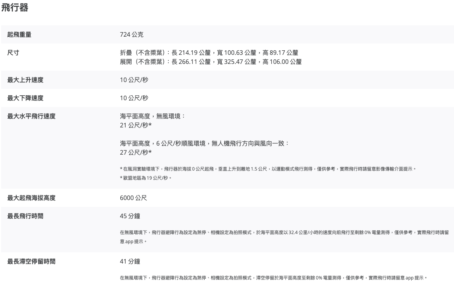Click the 10 公尺/秒 value for 最大下降速度
Viewport: 454px width, 287px height.
[x=134, y=98]
